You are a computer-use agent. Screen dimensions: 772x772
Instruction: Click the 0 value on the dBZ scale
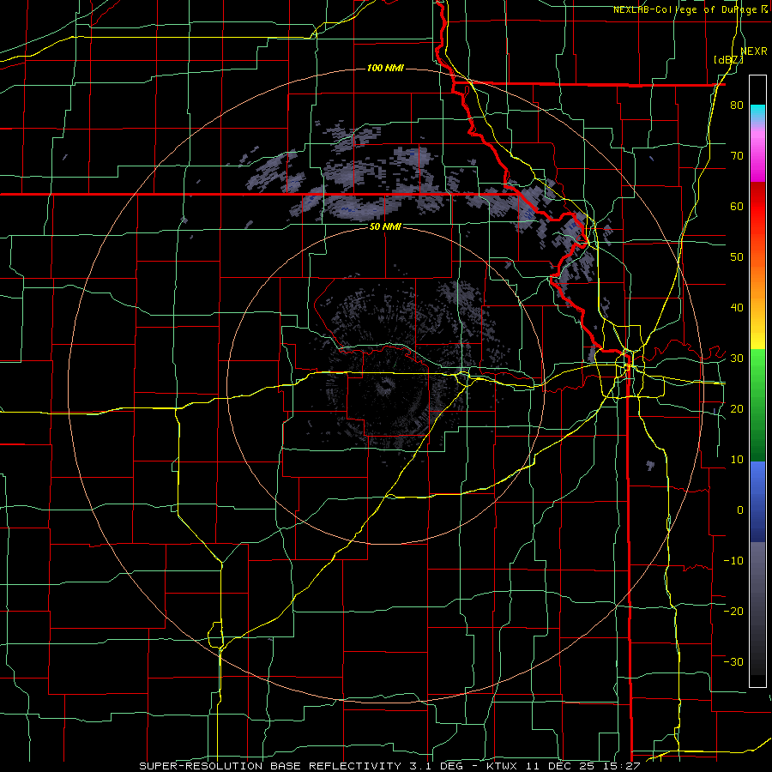[740, 510]
